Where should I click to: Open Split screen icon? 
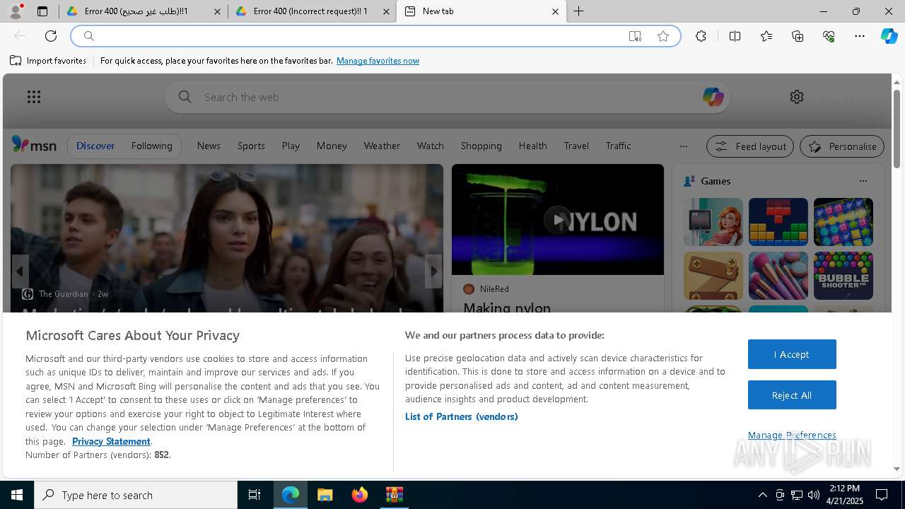click(735, 36)
